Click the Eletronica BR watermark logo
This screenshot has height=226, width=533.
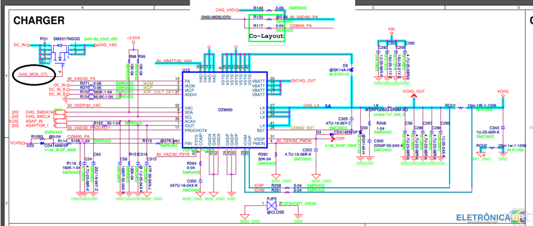(488, 216)
